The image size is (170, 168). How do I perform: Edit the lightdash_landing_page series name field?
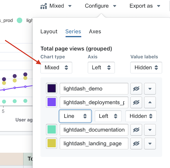pyautogui.click(x=94, y=144)
